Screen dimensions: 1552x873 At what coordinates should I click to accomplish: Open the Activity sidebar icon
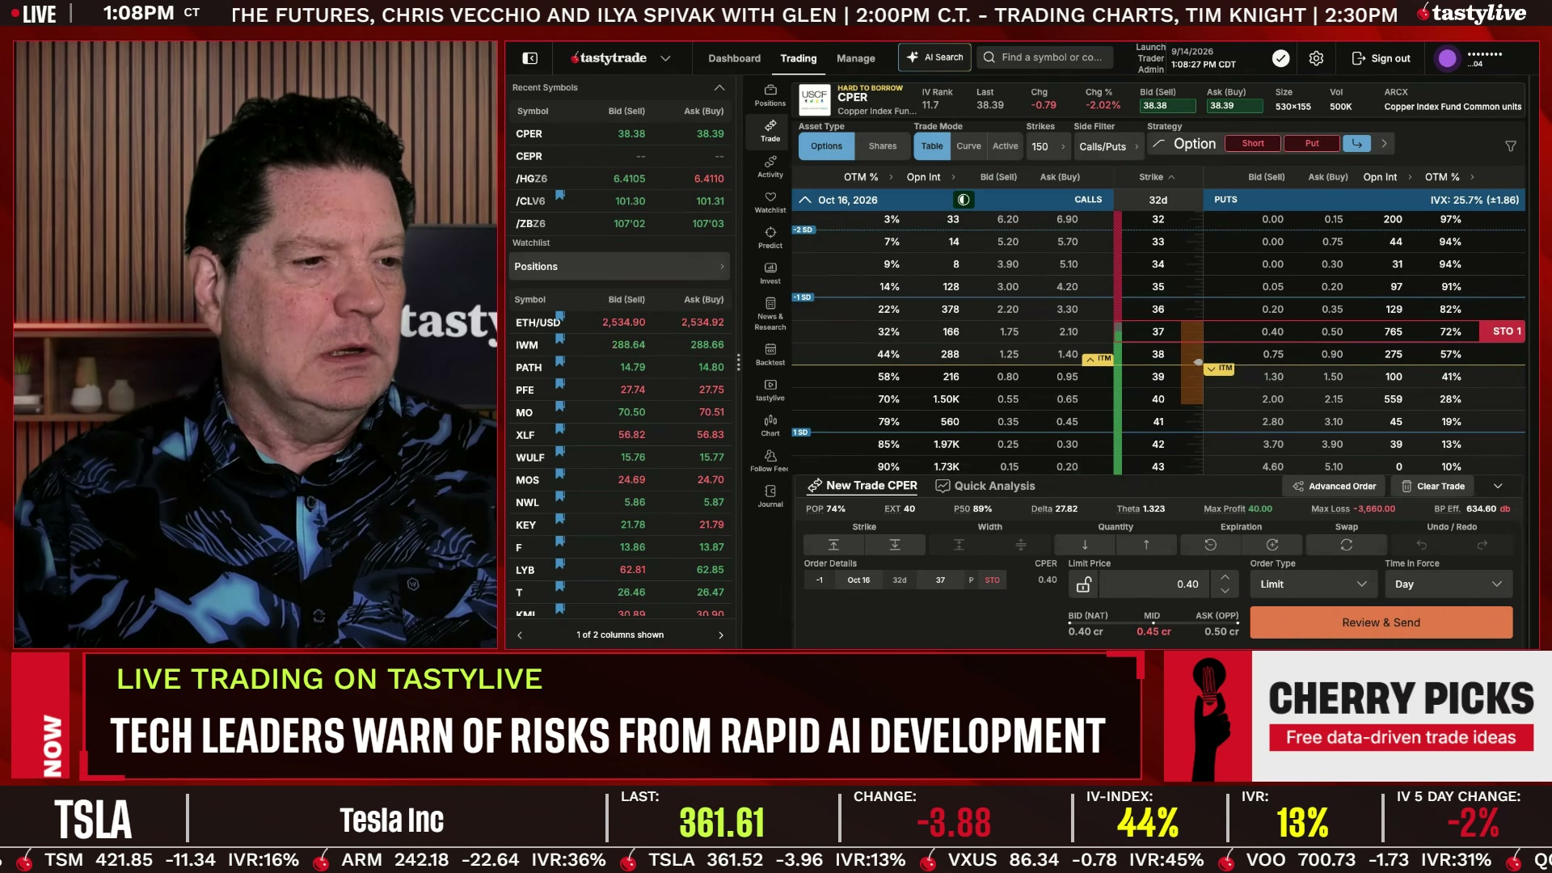(x=770, y=167)
